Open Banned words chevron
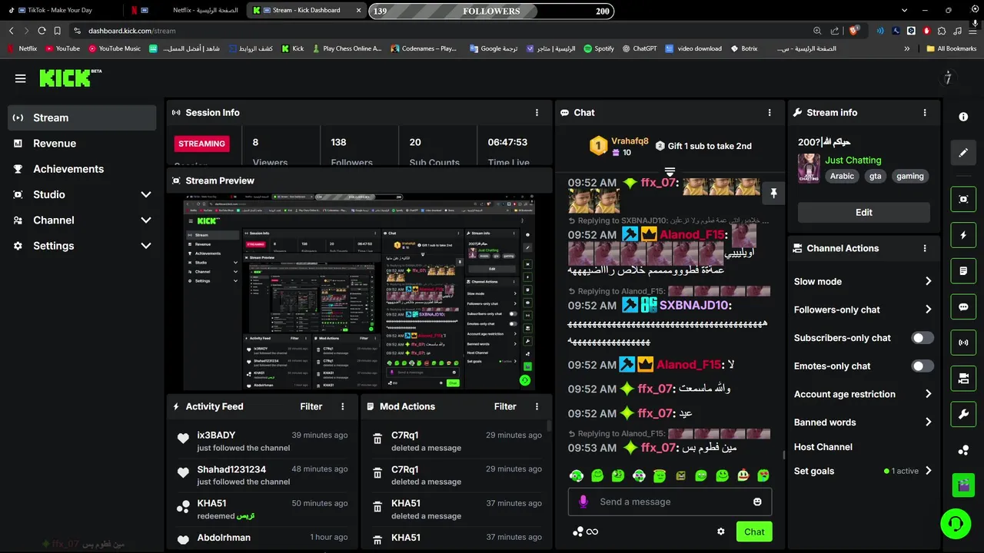The image size is (984, 553). (928, 422)
